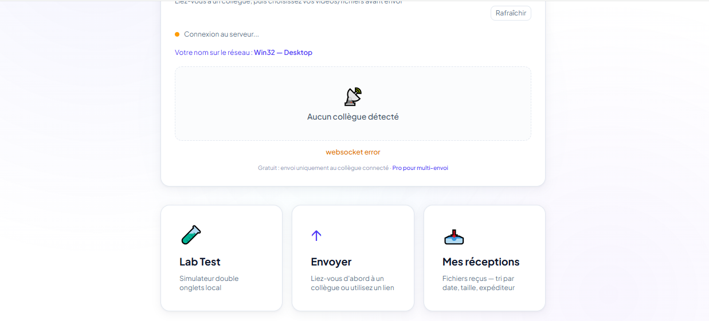Click the satellite dish icon
This screenshot has height=321, width=709.
[353, 97]
